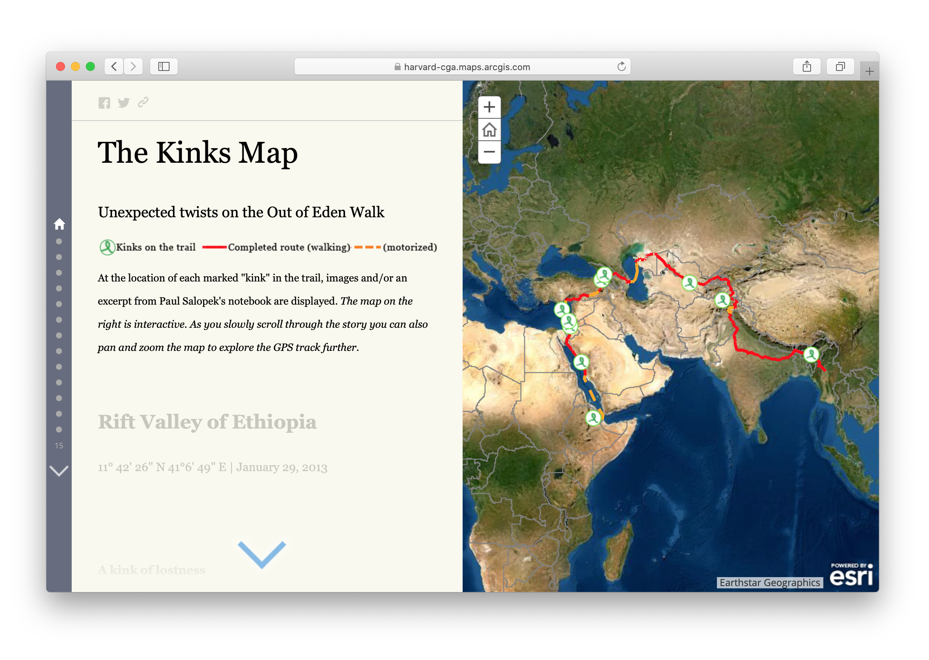Zoom in on the map
This screenshot has height=660, width=929.
click(489, 107)
